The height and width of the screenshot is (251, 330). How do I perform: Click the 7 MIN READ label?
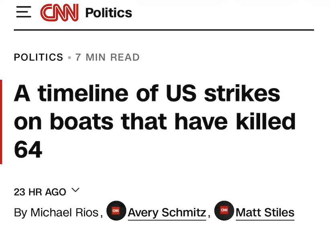pyautogui.click(x=108, y=57)
